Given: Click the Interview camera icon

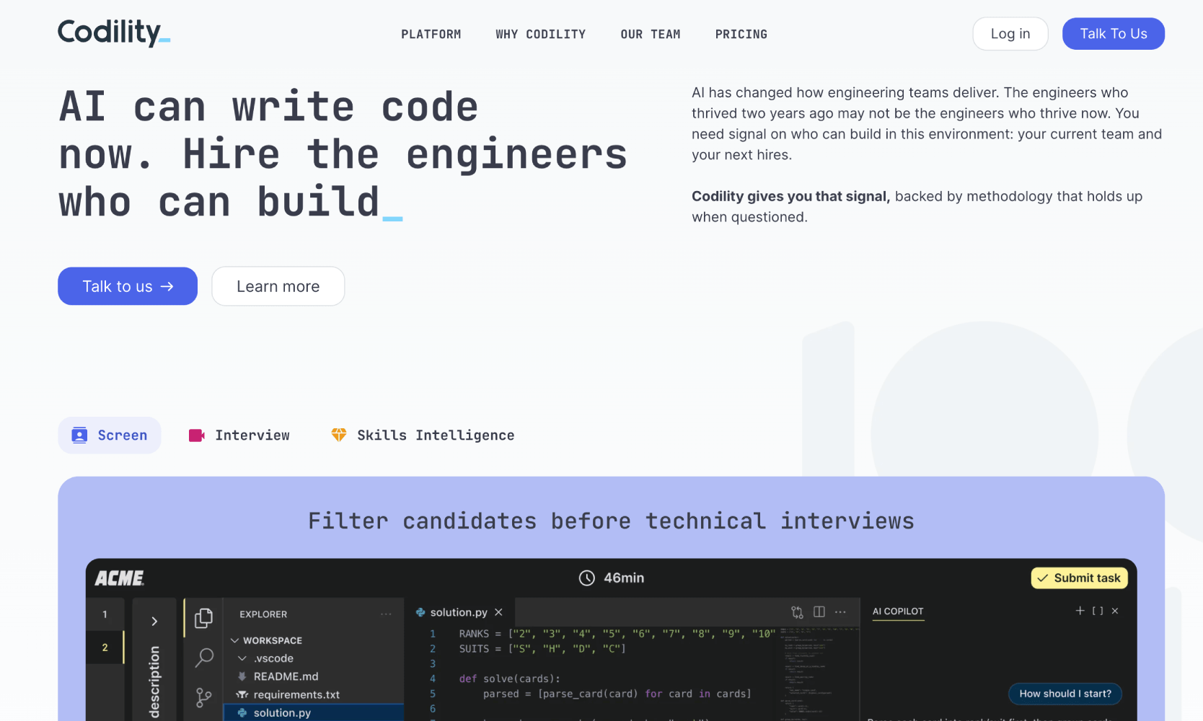Looking at the screenshot, I should point(197,435).
